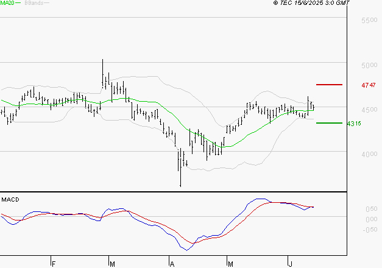Viewport: 382px width, 268px height.
Task: Click the 4500 price axis label
Action: tap(369, 110)
